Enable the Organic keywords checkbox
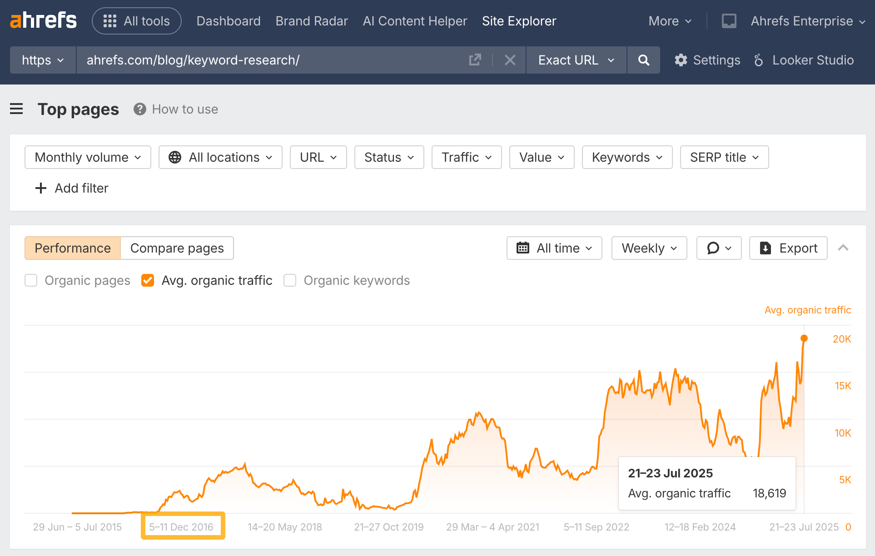Screen dimensions: 875x556 [x=289, y=280]
